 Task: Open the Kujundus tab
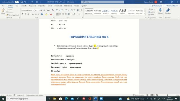33,6
